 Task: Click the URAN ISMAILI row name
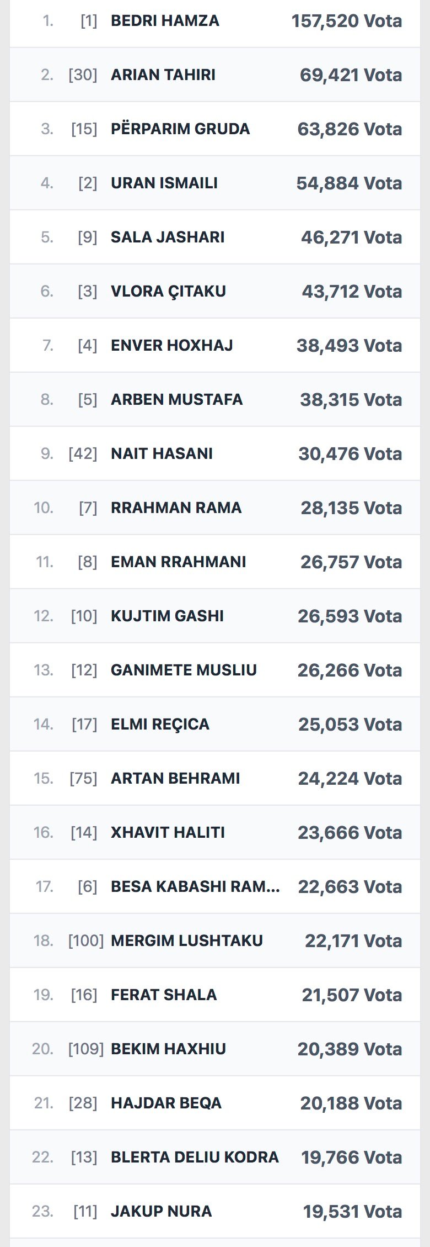[x=164, y=183]
